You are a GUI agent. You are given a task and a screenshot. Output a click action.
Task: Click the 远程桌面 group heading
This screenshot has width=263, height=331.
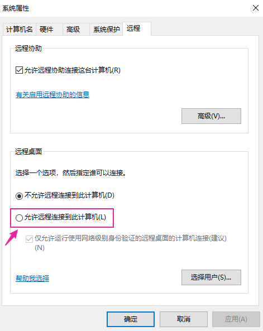28,151
